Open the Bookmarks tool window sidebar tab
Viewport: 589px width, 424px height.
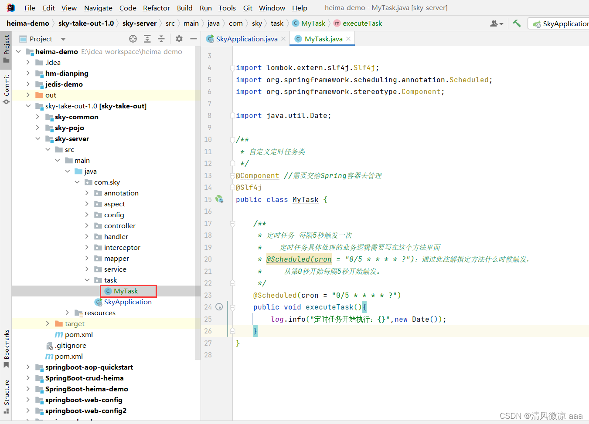pyautogui.click(x=6, y=349)
